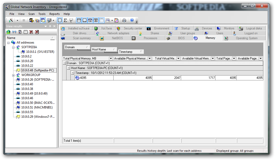Screen dimensions: 275x160
Task: Open help via blue question mark
Action: tap(132, 20)
